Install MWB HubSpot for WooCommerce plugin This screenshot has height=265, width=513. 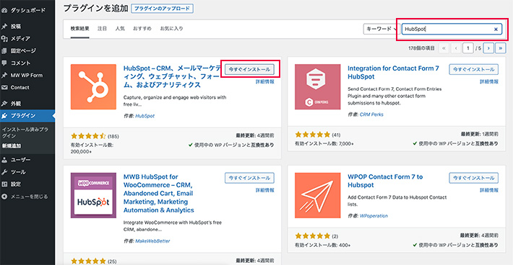pos(249,178)
